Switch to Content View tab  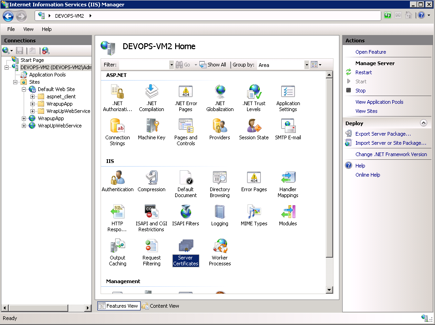point(161,306)
